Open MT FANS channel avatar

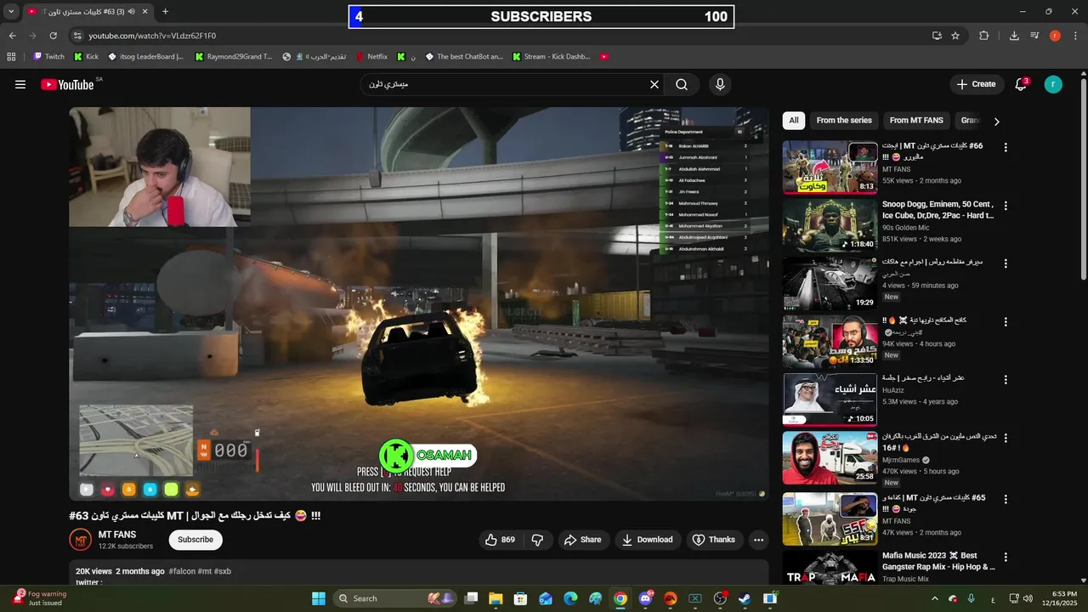pyautogui.click(x=80, y=540)
